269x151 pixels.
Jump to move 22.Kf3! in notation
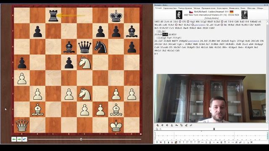pyautogui.click(x=172, y=34)
